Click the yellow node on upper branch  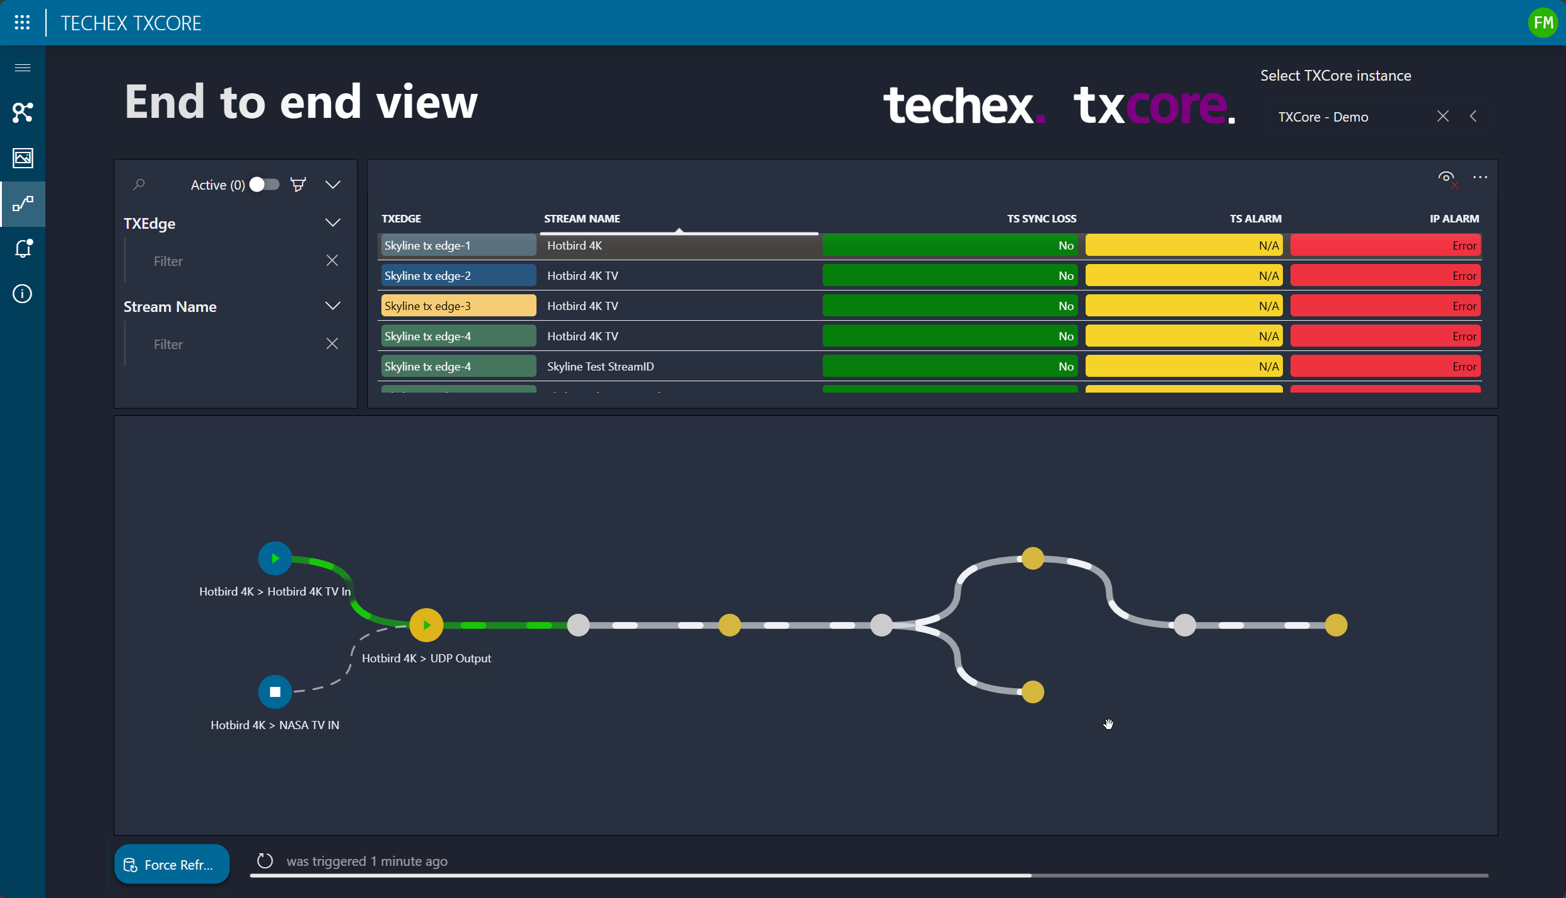coord(1033,558)
